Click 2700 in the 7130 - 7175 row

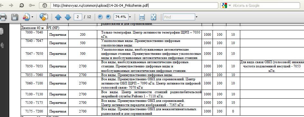pyautogui.click(x=82, y=102)
